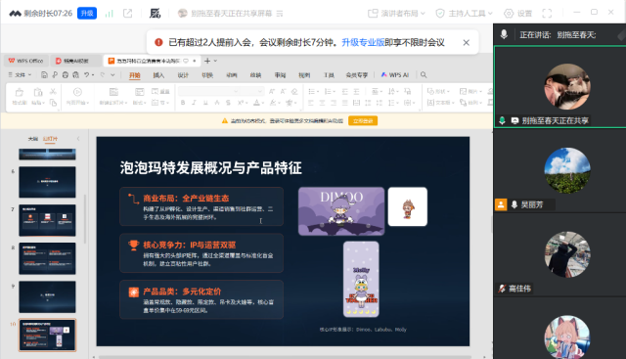Toggle italic formatting in WPS toolbar

point(194,103)
